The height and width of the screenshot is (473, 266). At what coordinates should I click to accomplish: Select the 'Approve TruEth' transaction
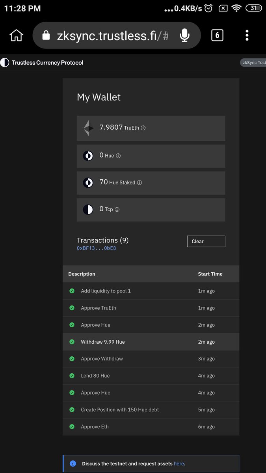(x=151, y=308)
